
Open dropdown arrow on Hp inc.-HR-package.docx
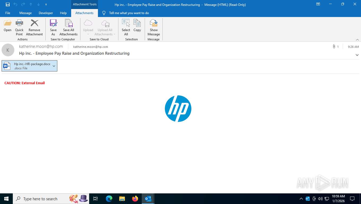point(54,66)
